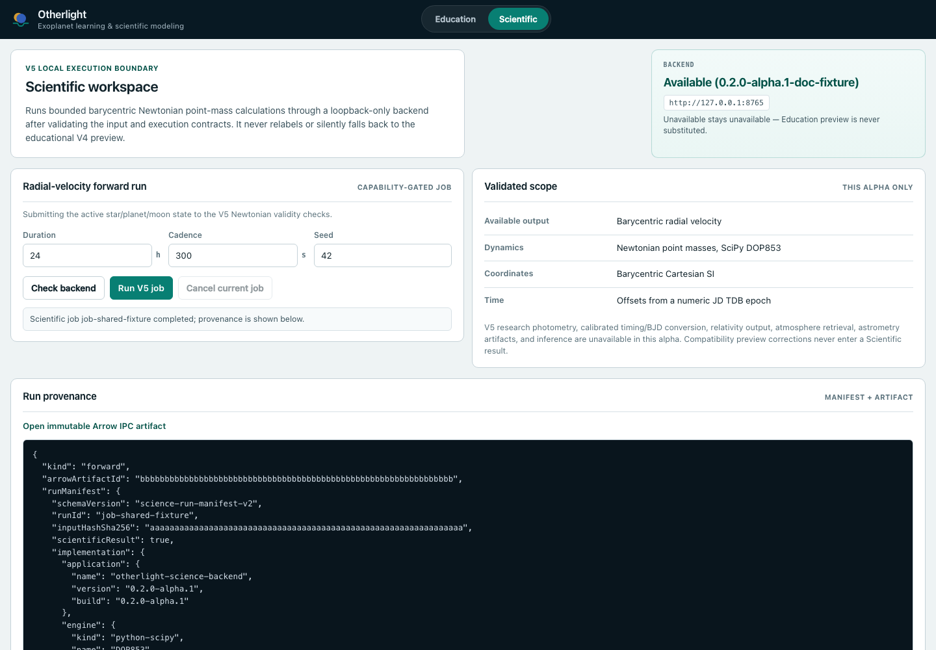Click the 'V5 LOCAL EXECUTION BOUNDARY' label

pyautogui.click(x=92, y=68)
